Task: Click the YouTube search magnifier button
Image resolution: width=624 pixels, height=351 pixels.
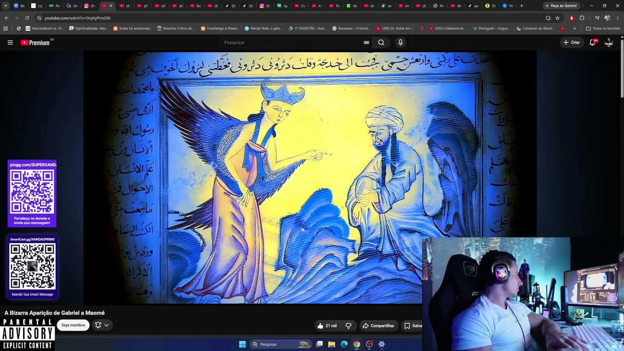Action: 381,42
